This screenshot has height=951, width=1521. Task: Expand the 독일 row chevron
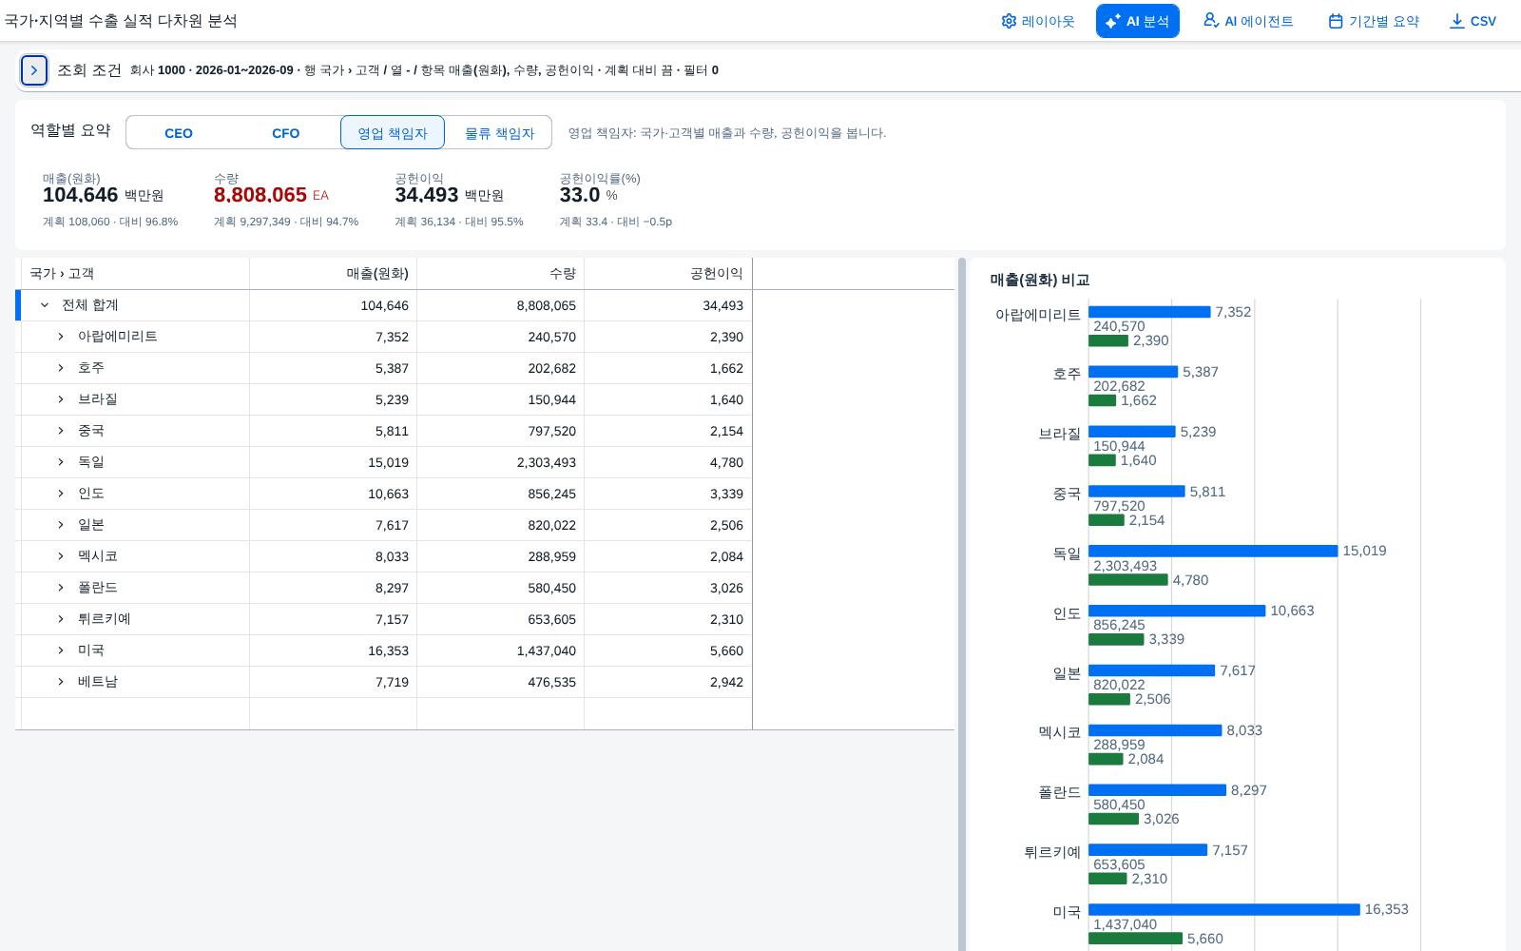pos(61,462)
